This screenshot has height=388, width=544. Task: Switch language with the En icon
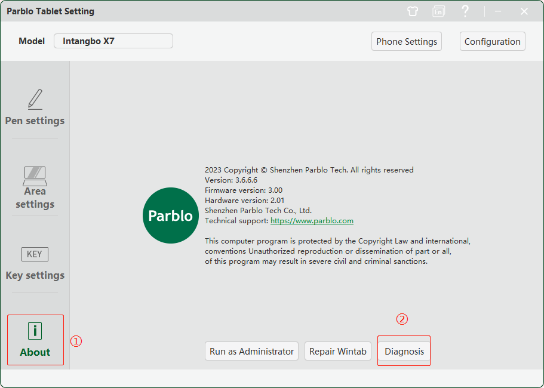point(438,11)
